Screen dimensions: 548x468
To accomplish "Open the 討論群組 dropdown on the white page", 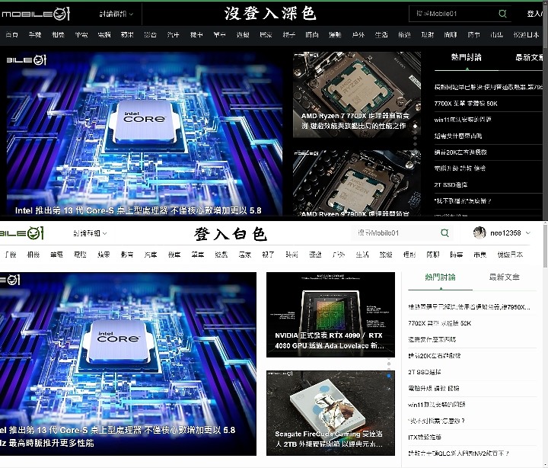I will coord(90,233).
